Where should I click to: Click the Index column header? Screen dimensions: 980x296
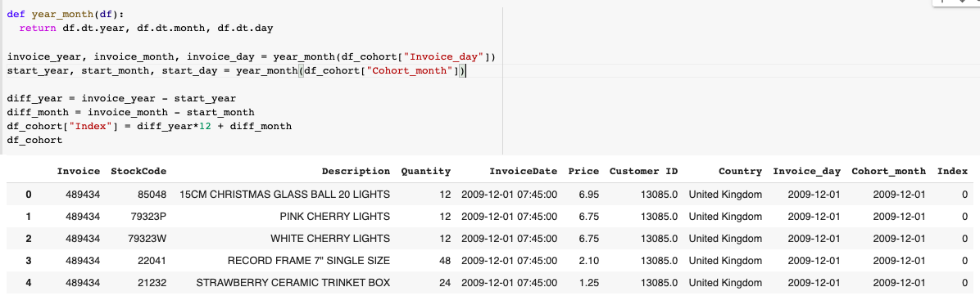(952, 171)
